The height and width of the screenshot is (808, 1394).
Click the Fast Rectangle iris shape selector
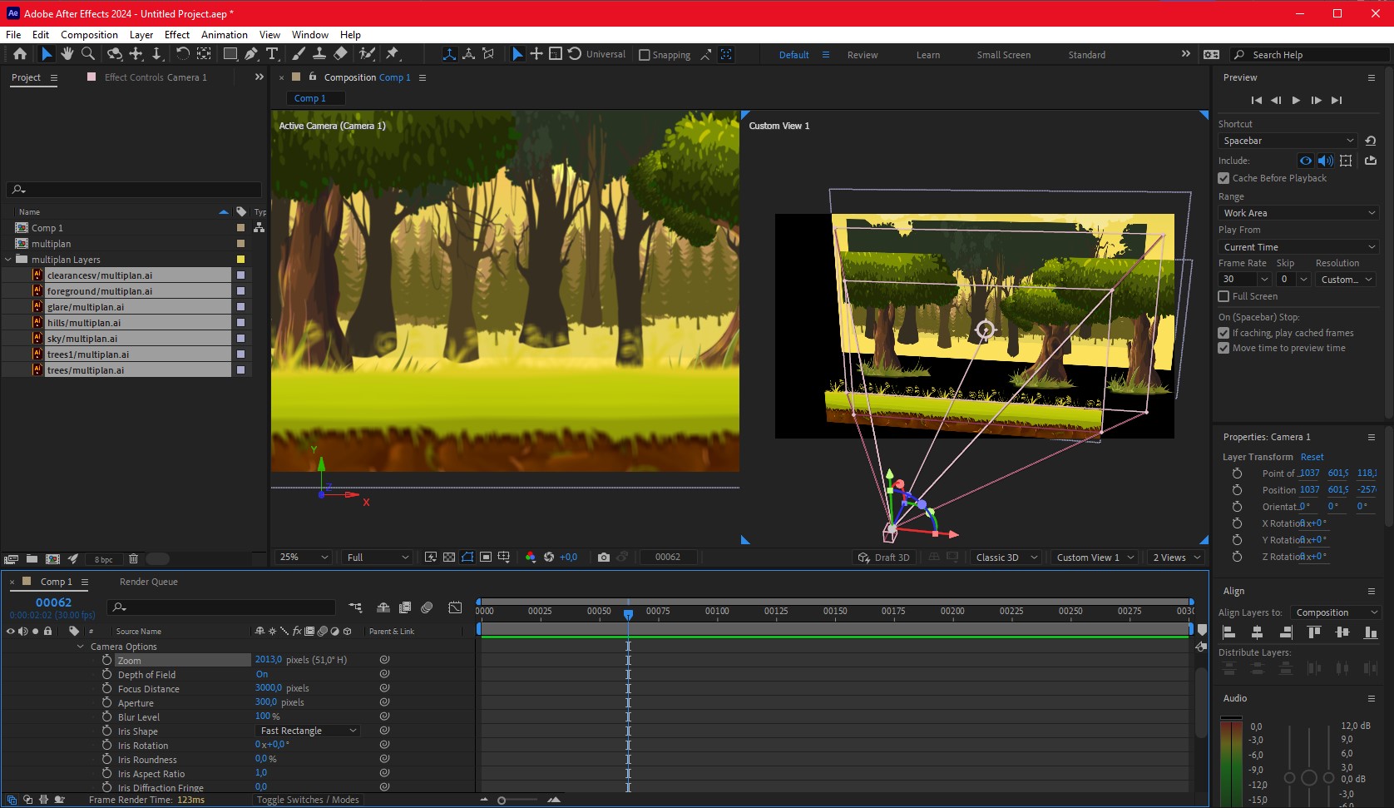[x=306, y=730]
